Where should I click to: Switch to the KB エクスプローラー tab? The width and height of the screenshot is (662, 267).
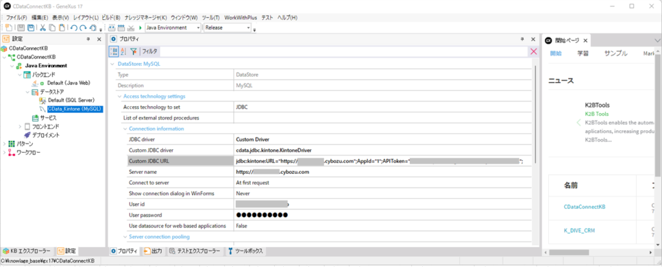pyautogui.click(x=27, y=251)
